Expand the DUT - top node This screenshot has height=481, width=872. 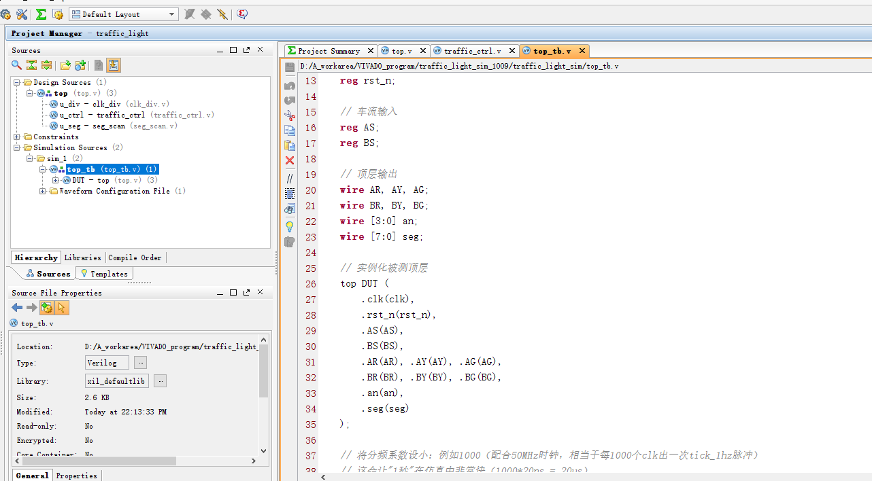[56, 180]
